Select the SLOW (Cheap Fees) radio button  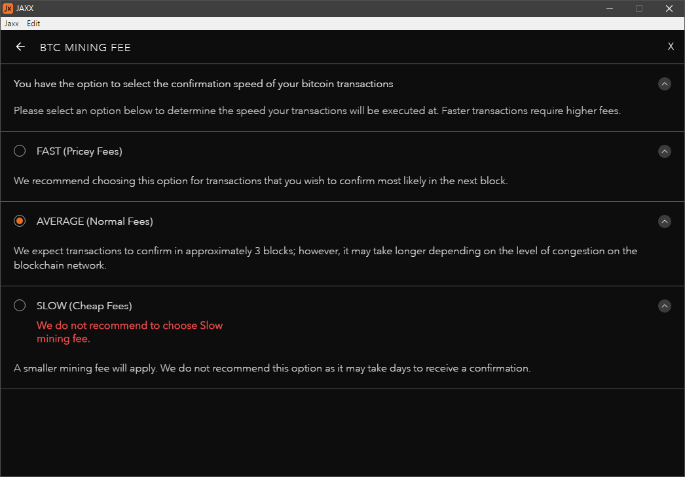pos(20,305)
